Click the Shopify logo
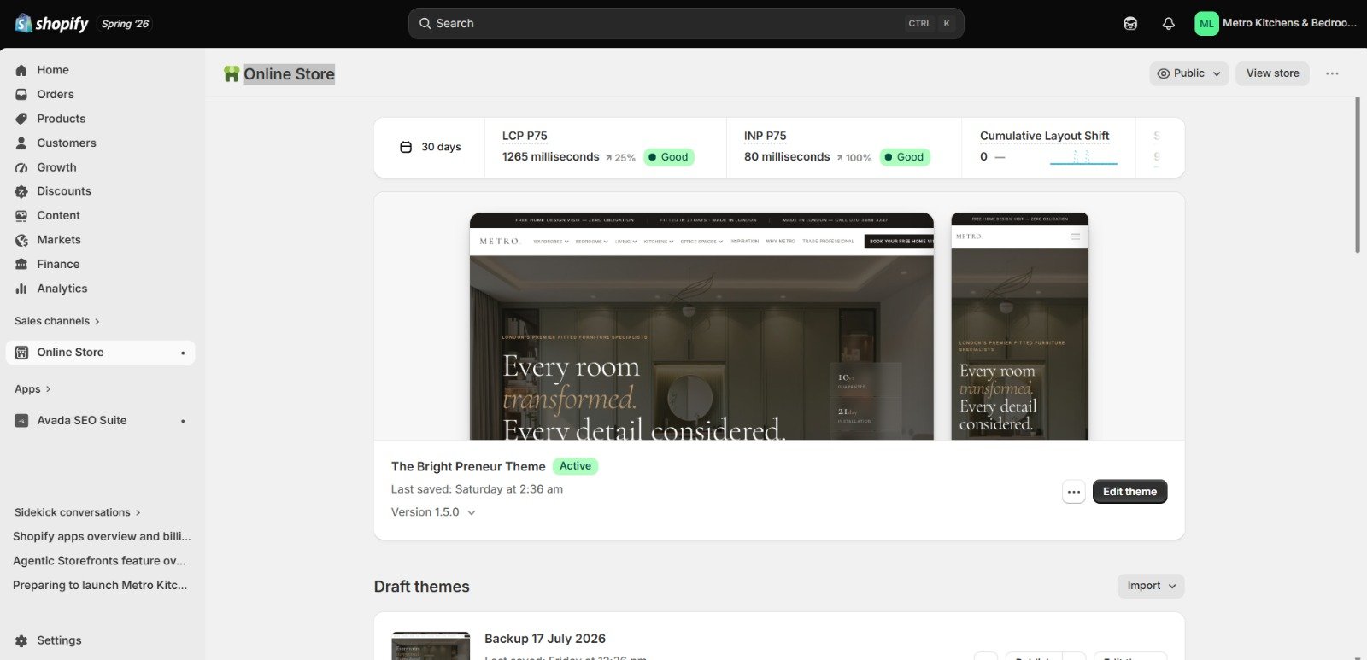The height and width of the screenshot is (660, 1367). click(51, 23)
